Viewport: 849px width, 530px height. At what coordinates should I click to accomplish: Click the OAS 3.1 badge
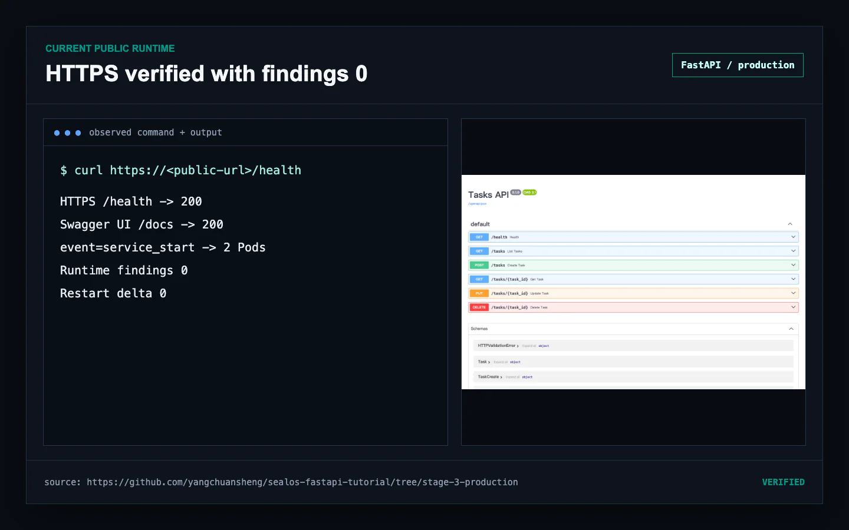[529, 193]
